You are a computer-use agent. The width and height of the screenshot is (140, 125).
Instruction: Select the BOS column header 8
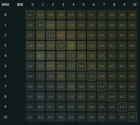[x=114, y=5]
